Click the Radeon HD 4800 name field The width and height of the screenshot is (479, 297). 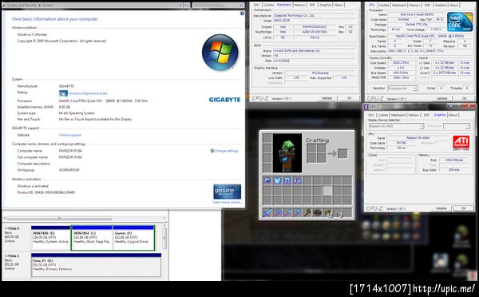pyautogui.click(x=418, y=138)
